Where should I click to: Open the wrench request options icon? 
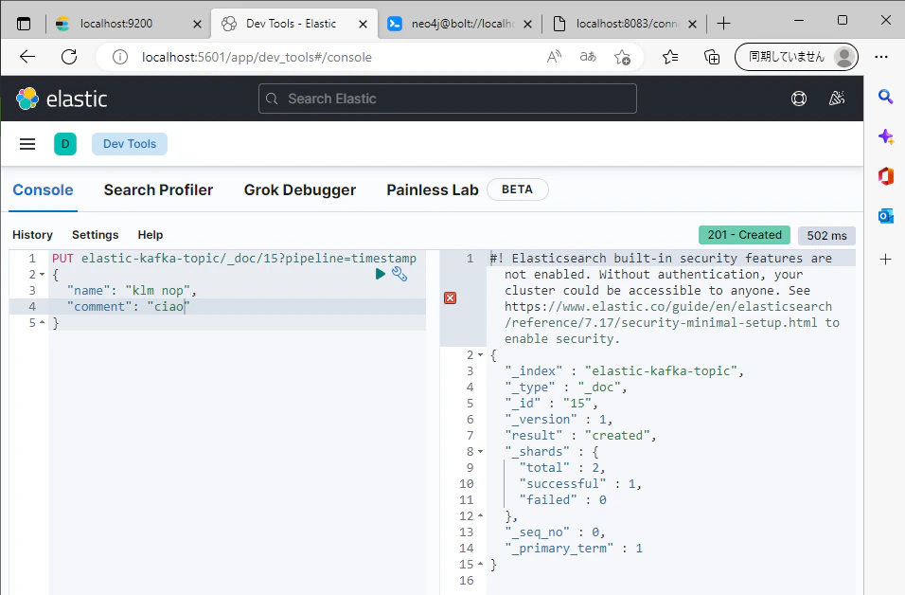point(399,274)
